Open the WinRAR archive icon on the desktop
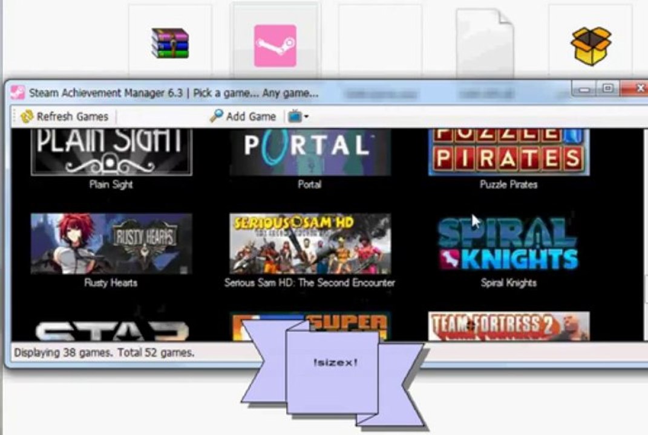Screen dimensions: 648x435 tap(170, 43)
